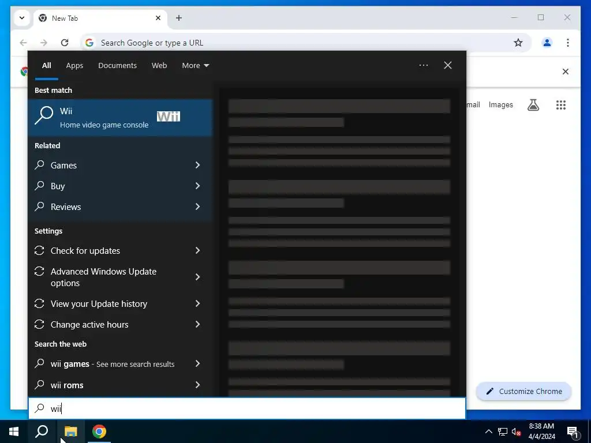Expand Change active hours arrow
The width and height of the screenshot is (591, 443).
(x=197, y=324)
